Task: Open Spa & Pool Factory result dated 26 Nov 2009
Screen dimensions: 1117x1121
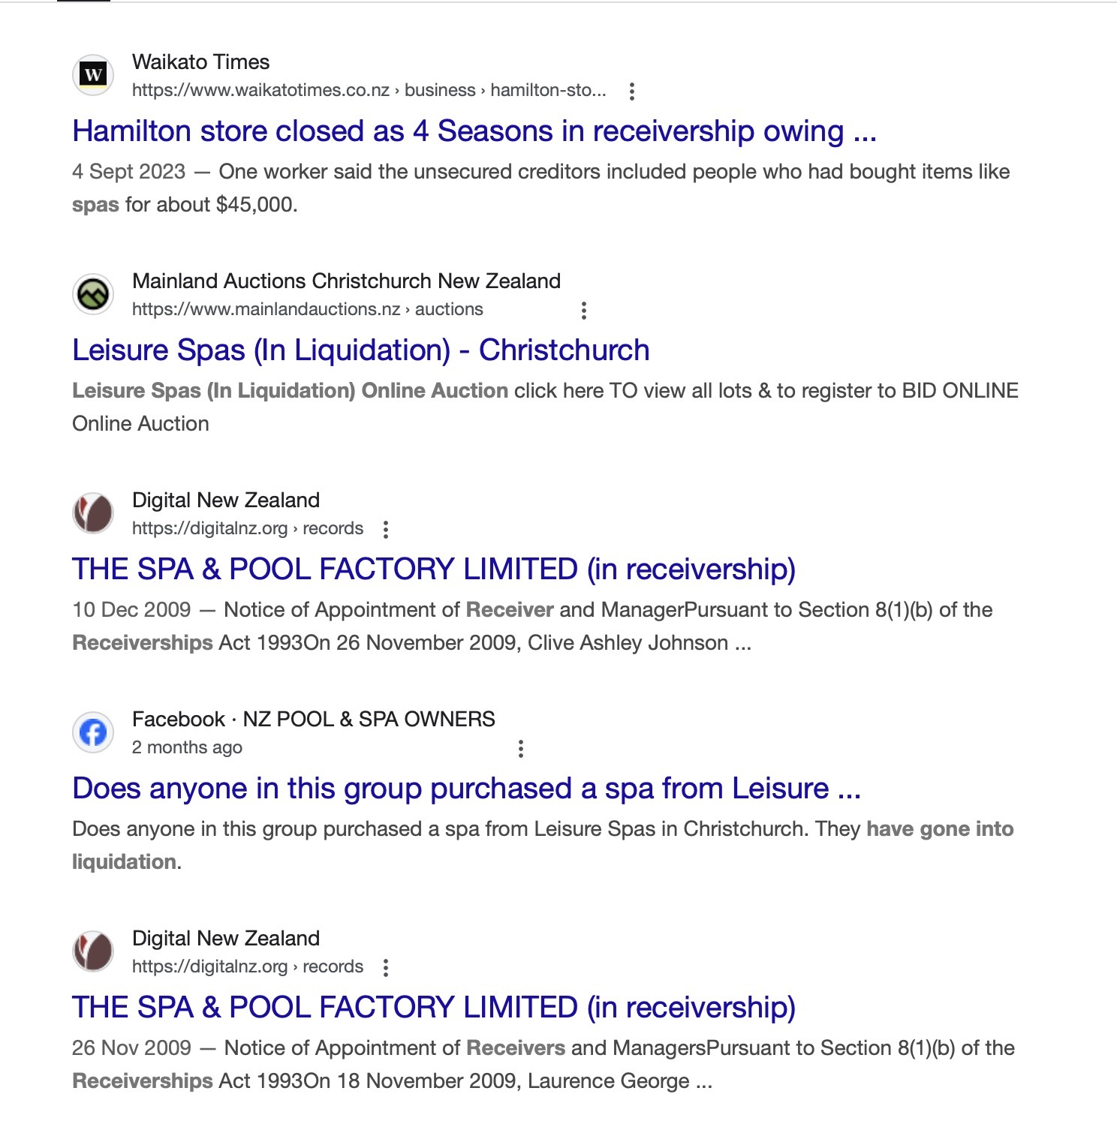Action: (x=434, y=1008)
